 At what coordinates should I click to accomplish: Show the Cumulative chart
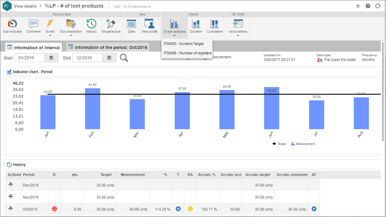coord(215,26)
